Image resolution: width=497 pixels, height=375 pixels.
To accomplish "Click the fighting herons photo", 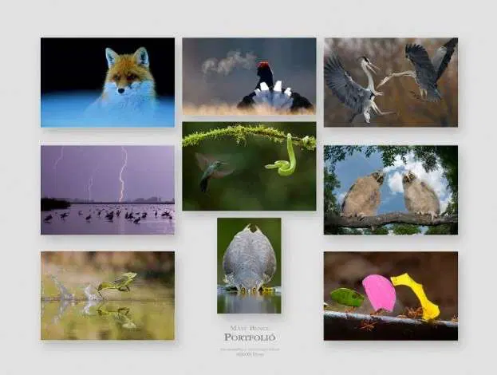I will pyautogui.click(x=391, y=82).
